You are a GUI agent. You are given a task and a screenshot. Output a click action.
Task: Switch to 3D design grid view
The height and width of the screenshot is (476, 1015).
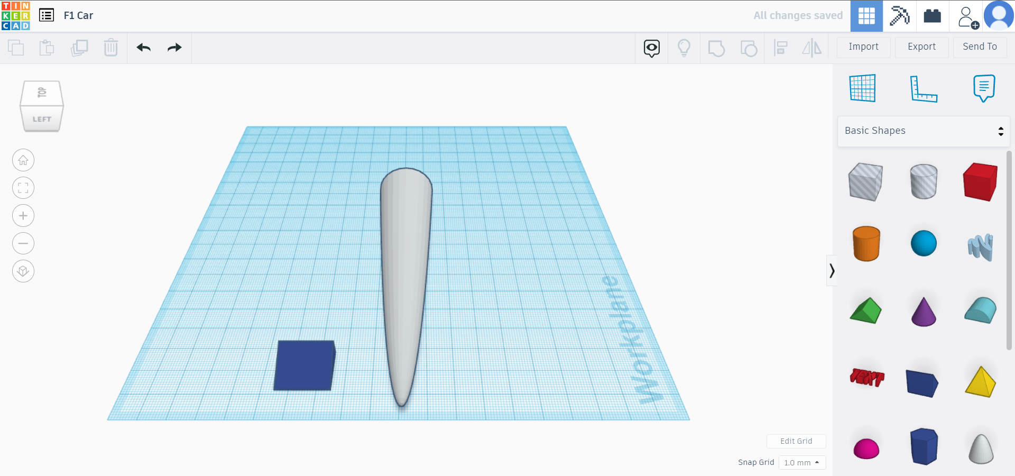tap(866, 16)
